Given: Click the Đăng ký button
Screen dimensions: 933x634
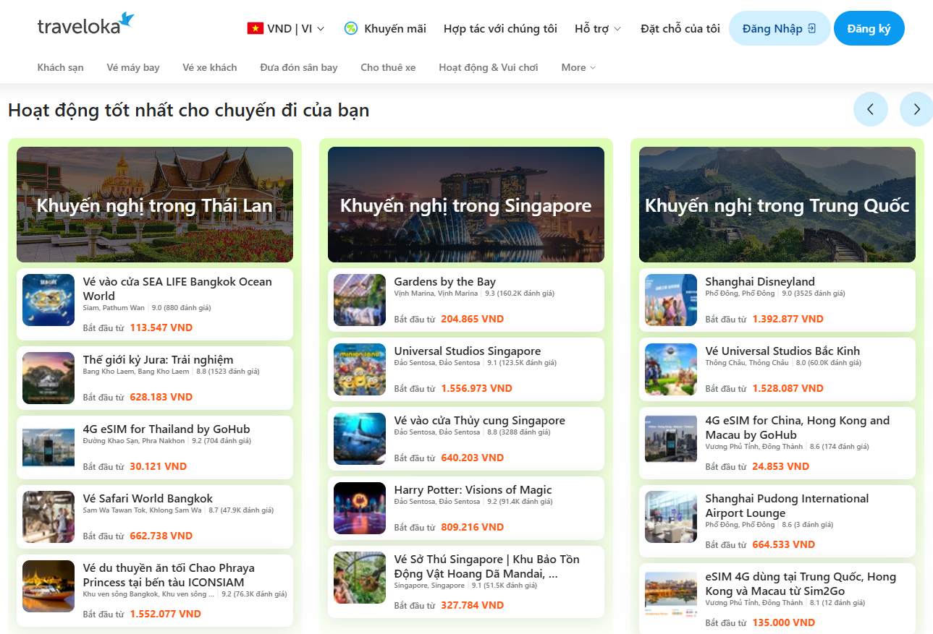Looking at the screenshot, I should pyautogui.click(x=869, y=28).
